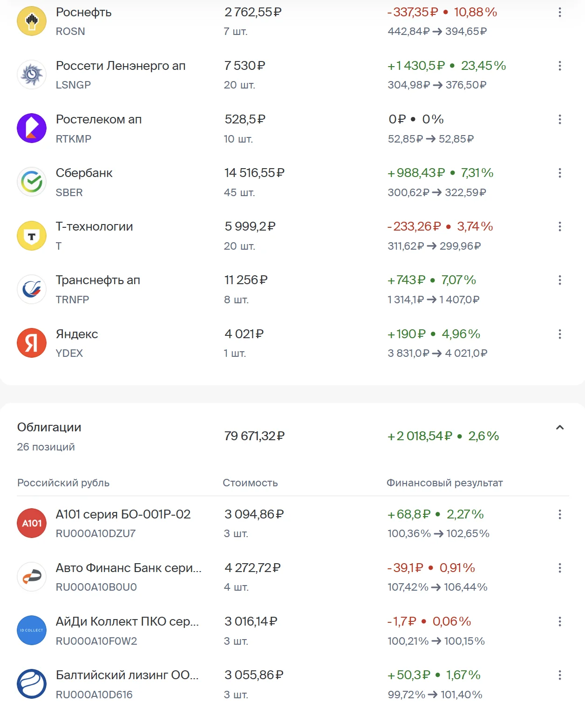This screenshot has height=702, width=585.
Task: Click the 26 позиций count text
Action: coord(46,447)
